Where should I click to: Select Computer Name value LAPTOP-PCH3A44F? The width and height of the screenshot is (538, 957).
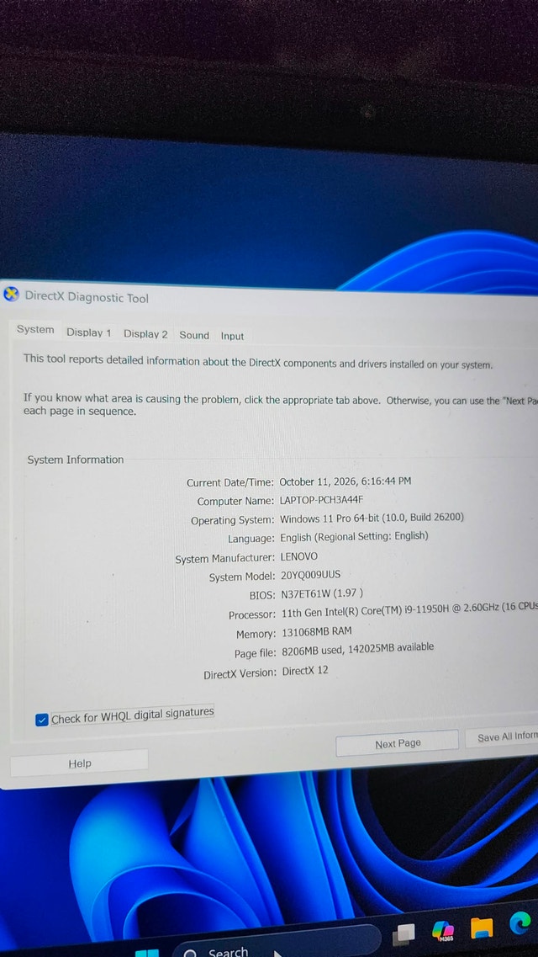(321, 500)
